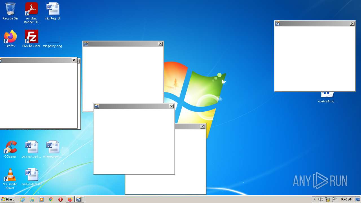361x203 pixels.
Task: Launch FileZilla Client from desktop
Action: (31, 39)
